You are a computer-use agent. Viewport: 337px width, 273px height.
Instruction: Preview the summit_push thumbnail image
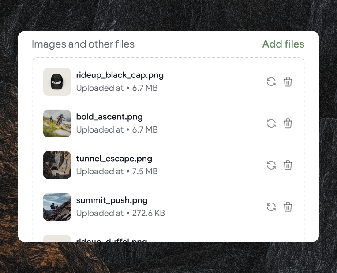click(x=57, y=207)
